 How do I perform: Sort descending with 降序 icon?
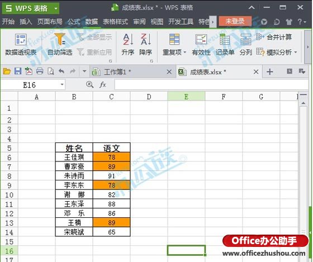click(146, 44)
